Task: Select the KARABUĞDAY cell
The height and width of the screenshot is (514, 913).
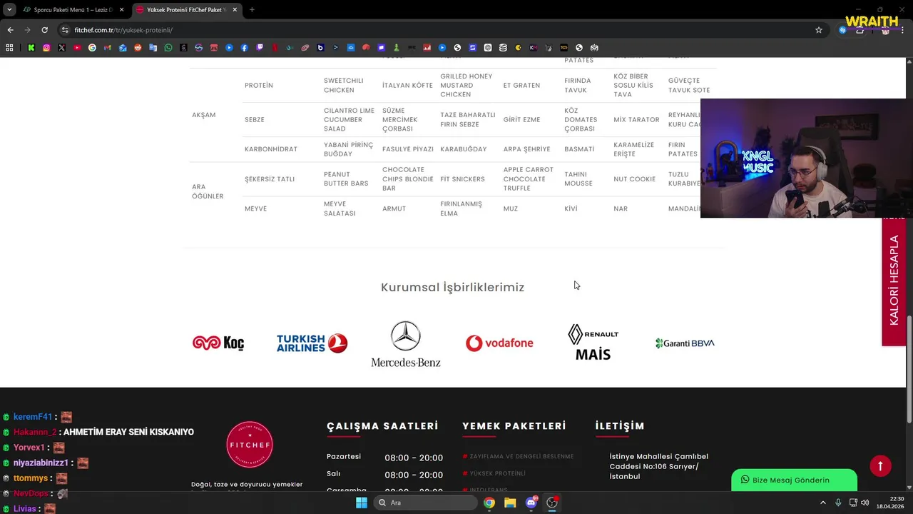Action: click(464, 149)
